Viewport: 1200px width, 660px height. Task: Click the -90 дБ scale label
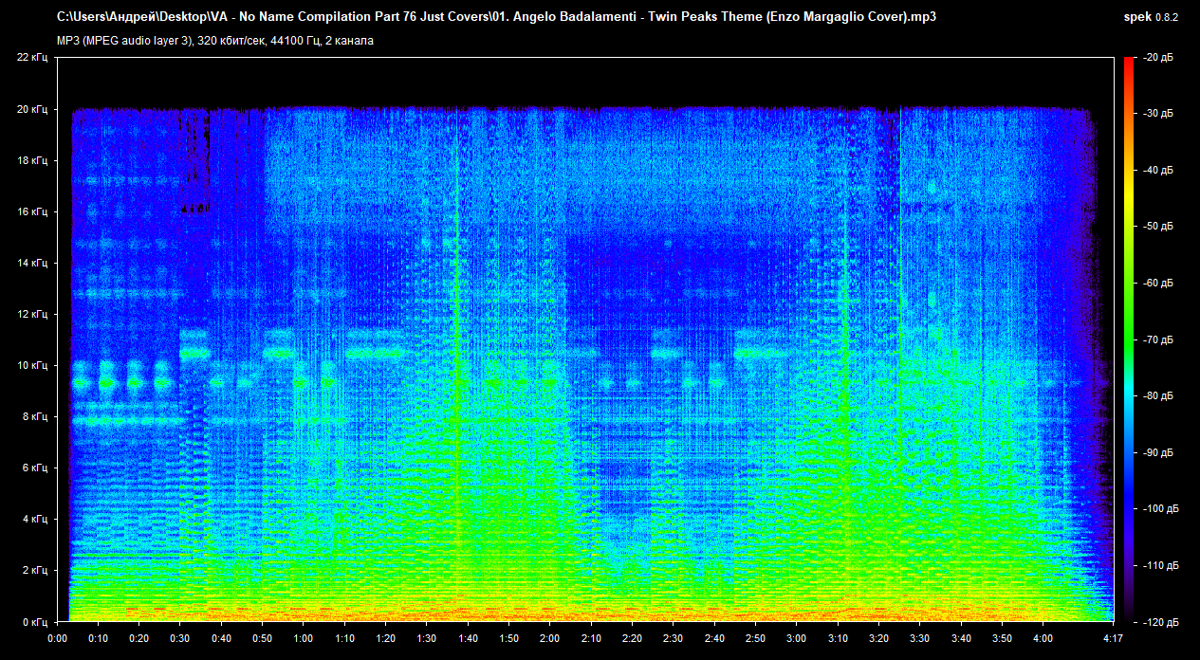point(1159,452)
